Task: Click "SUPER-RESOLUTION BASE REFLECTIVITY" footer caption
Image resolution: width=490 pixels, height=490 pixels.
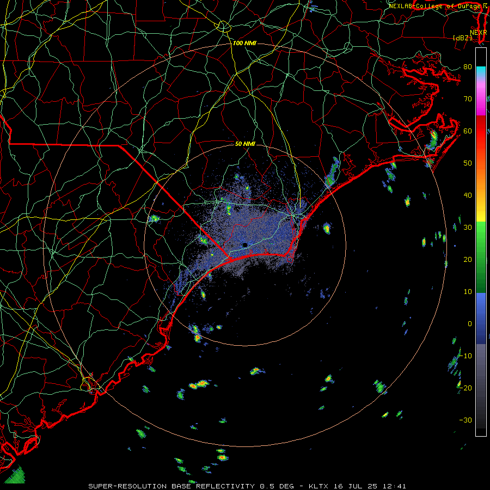Action: 171,486
